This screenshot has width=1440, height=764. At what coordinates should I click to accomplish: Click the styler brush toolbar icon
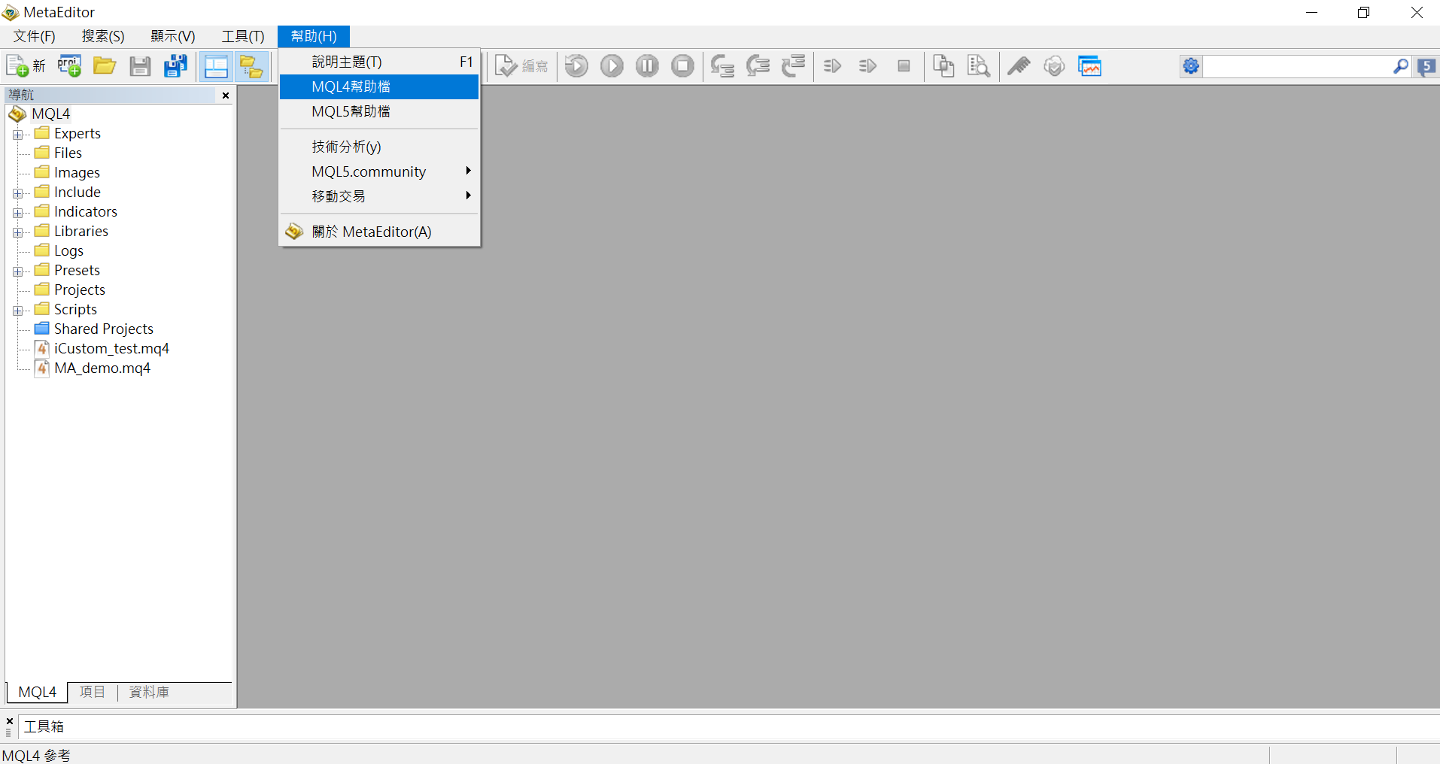tap(1019, 66)
